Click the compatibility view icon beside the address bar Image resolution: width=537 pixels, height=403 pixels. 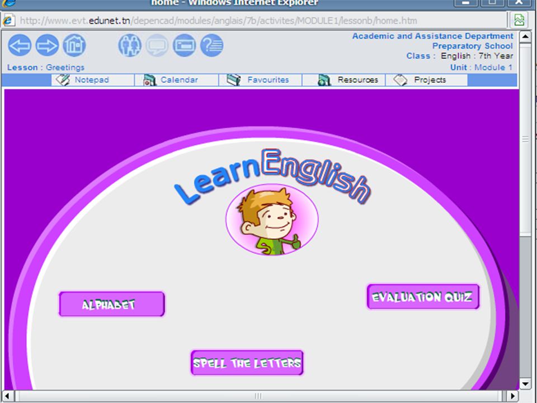(x=519, y=20)
